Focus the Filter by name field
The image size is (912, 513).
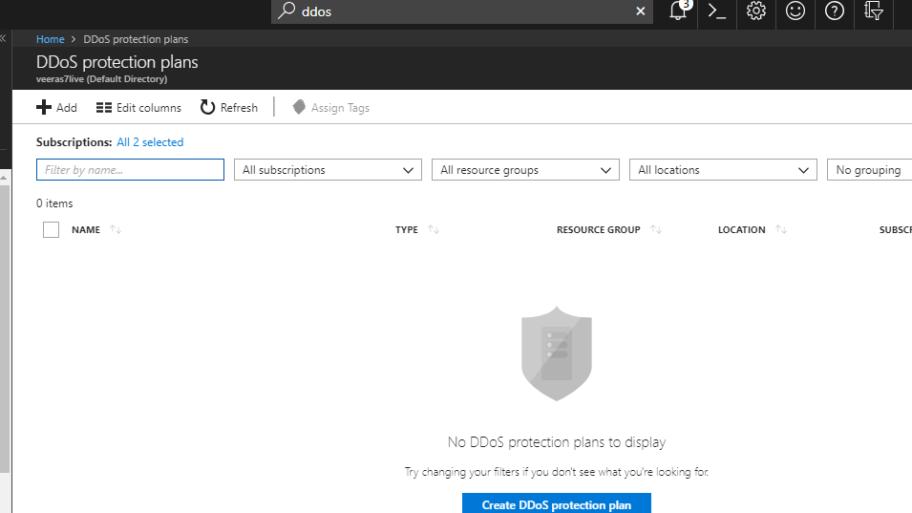click(x=130, y=170)
